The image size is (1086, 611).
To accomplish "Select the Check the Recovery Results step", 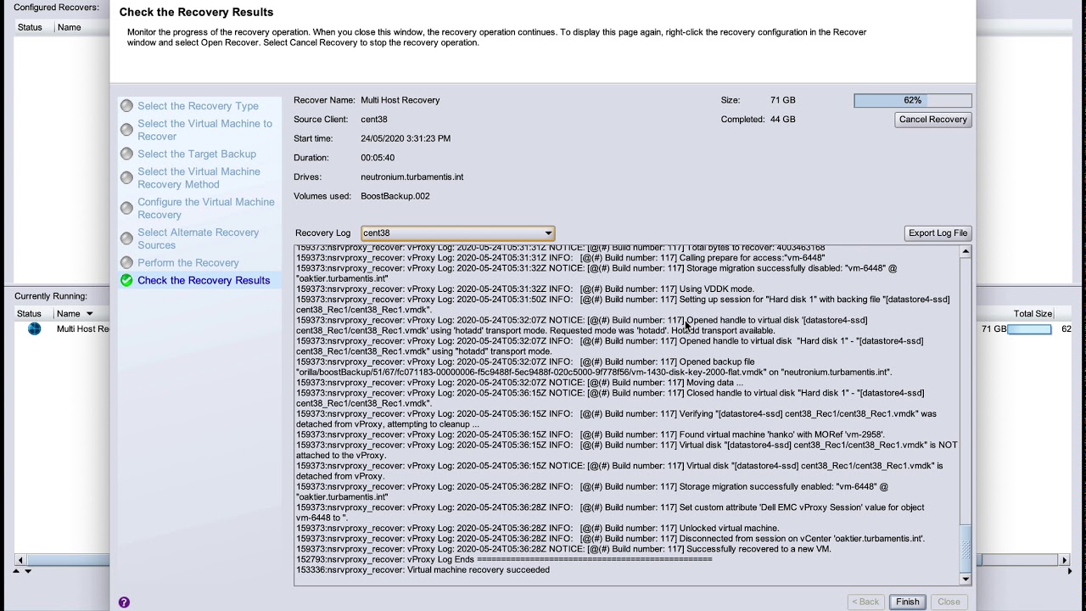I will coord(204,281).
